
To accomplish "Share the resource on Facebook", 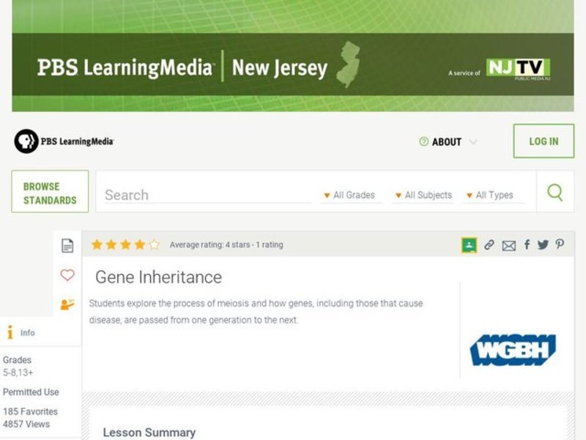I will [527, 245].
